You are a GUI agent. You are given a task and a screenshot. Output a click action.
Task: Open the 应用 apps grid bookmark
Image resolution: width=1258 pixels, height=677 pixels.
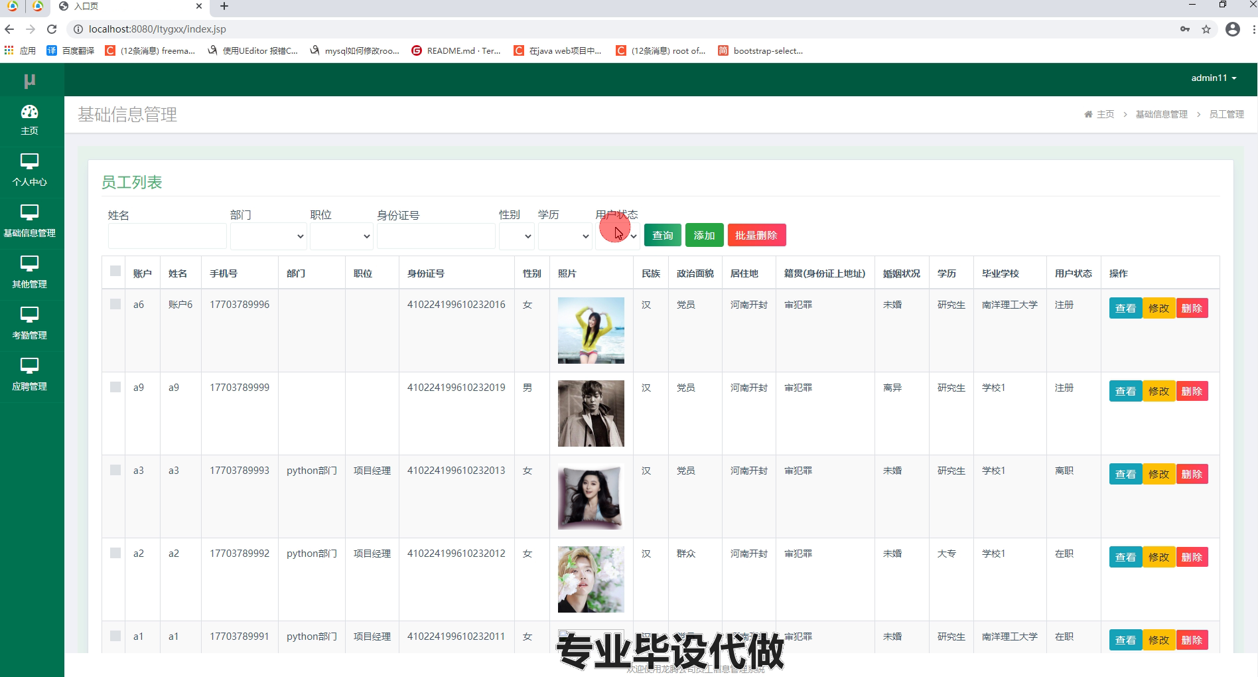click(20, 50)
